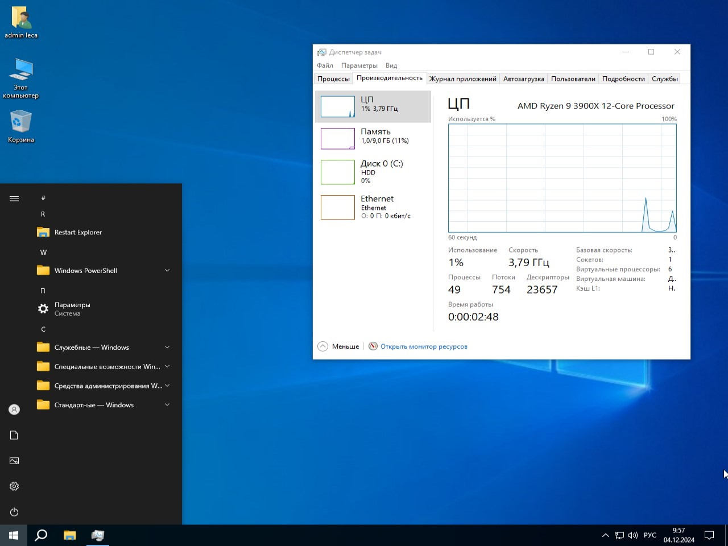The height and width of the screenshot is (546, 728).
Task: Click the taskbar search magnifier icon
Action: pyautogui.click(x=41, y=535)
